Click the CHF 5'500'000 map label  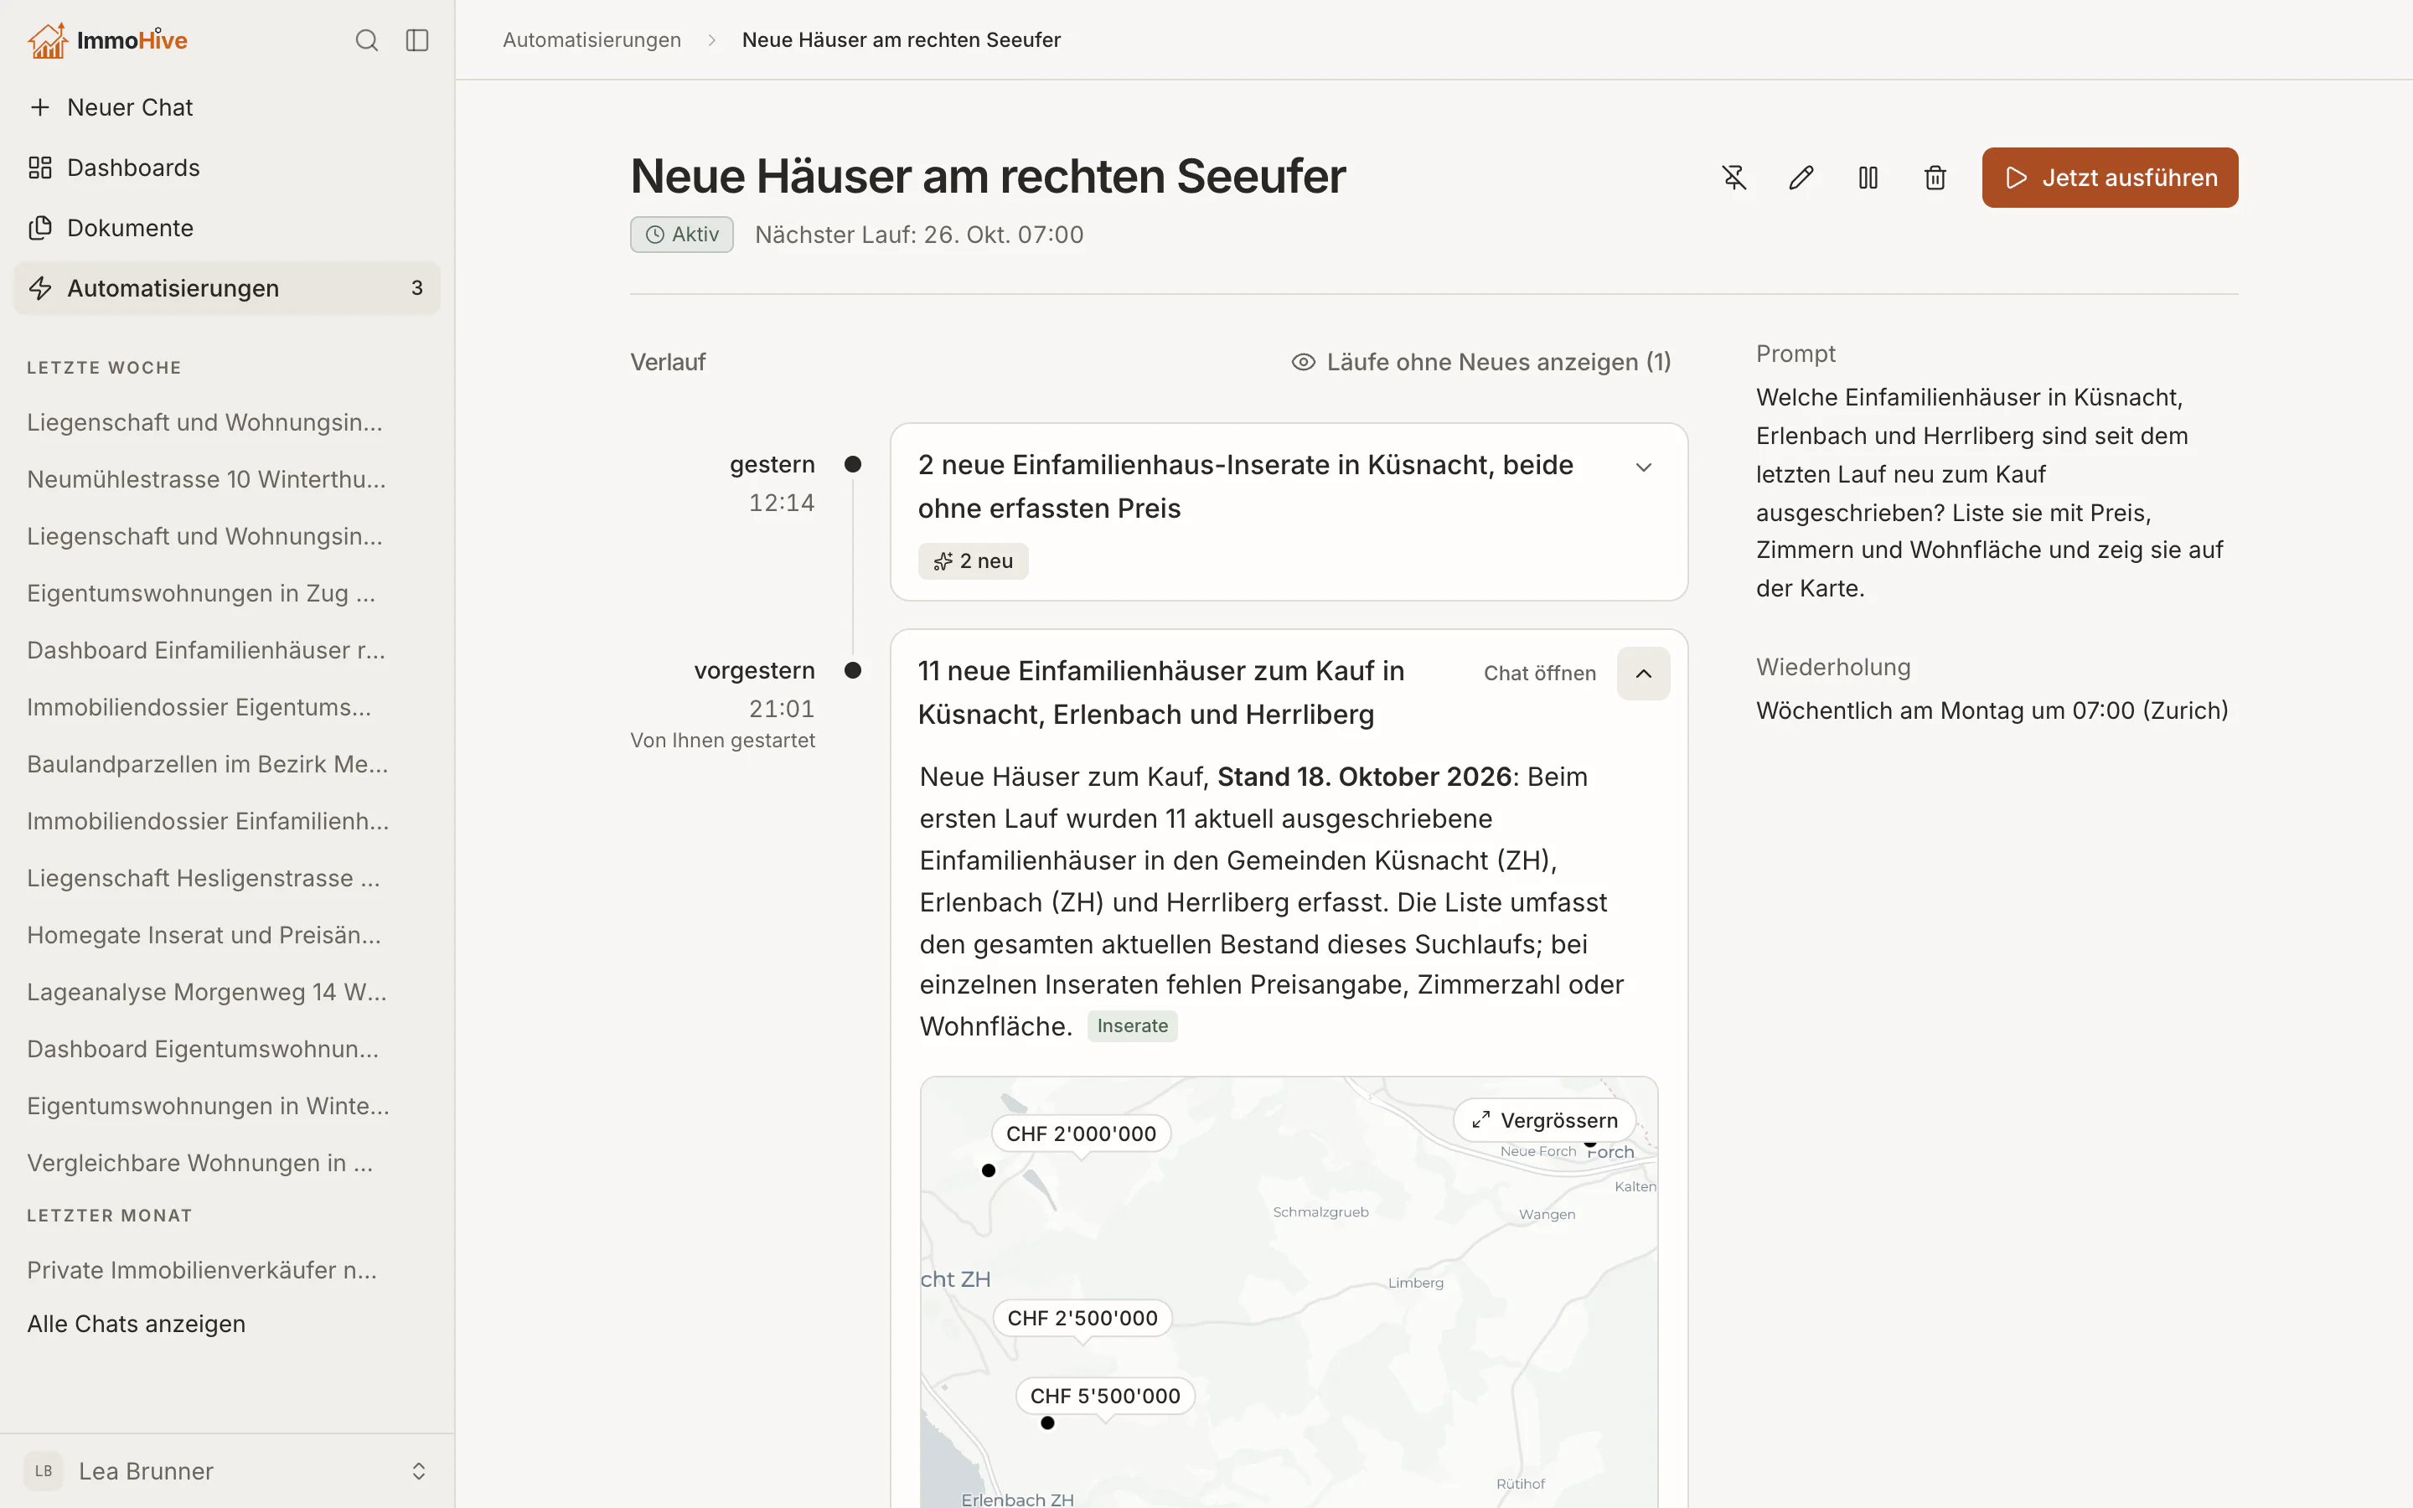coord(1105,1397)
